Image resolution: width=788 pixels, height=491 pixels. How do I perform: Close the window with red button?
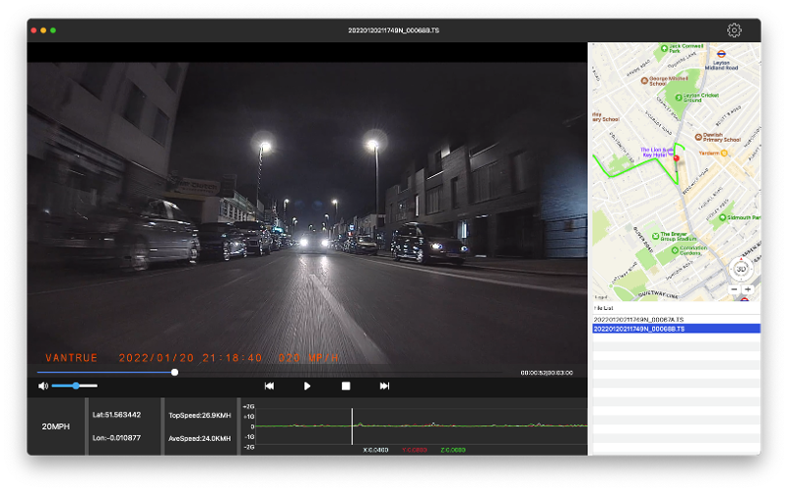tap(33, 31)
